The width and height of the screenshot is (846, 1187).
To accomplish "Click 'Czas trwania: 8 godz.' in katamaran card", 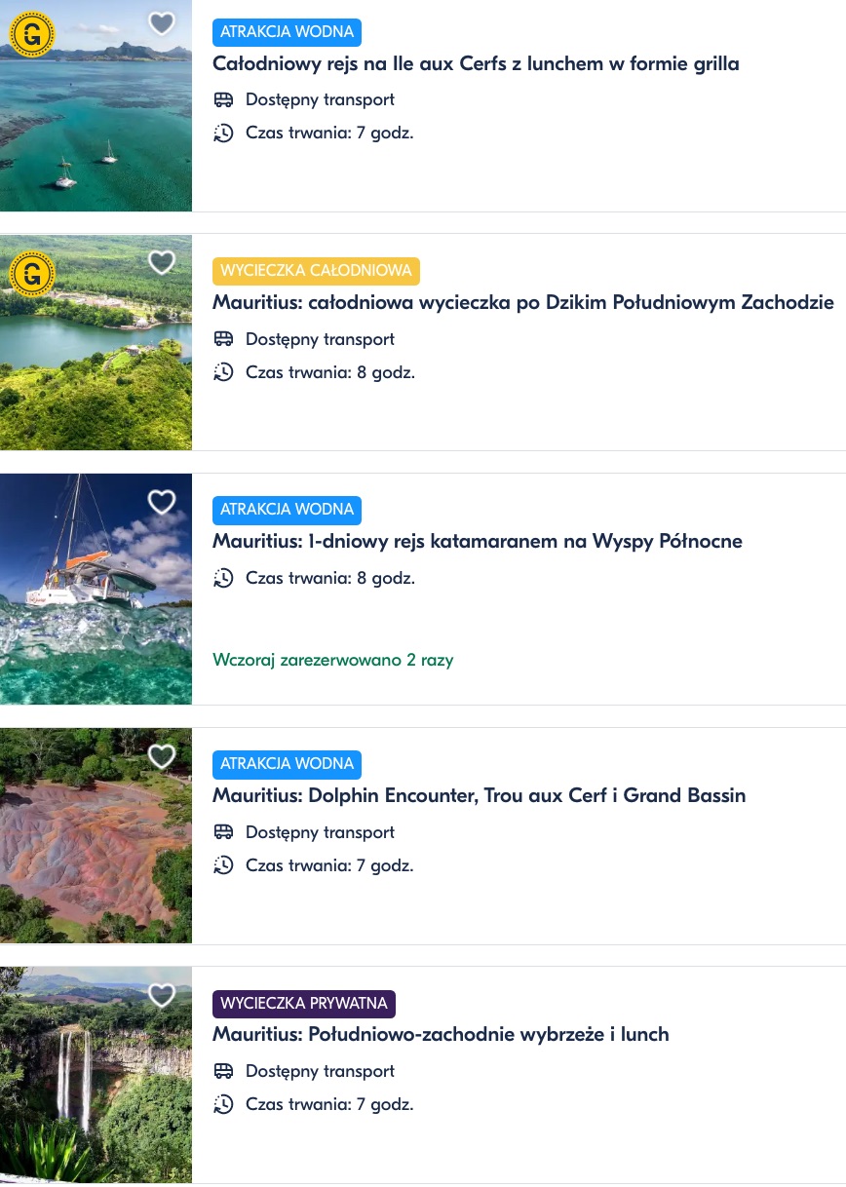I will coord(330,578).
